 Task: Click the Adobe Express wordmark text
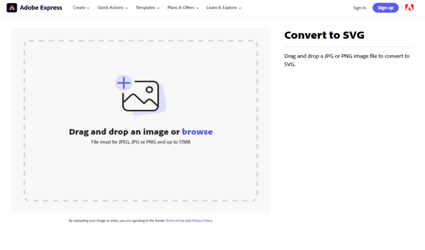click(41, 8)
